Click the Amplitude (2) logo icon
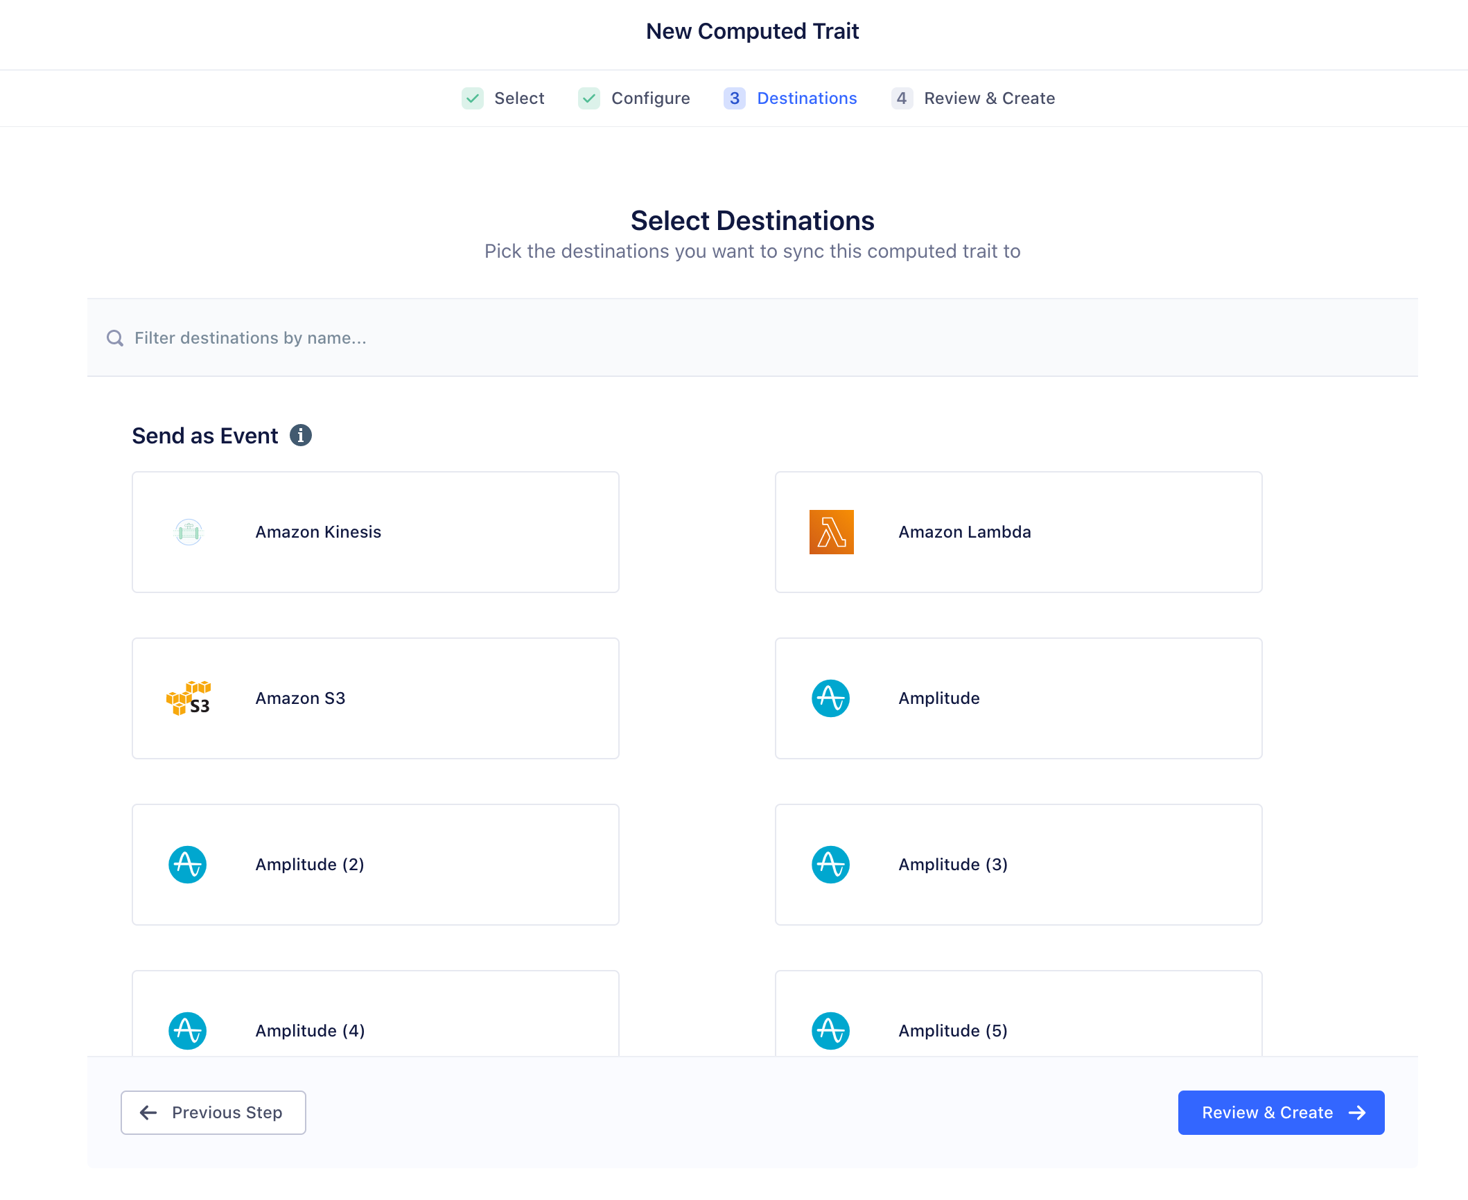The width and height of the screenshot is (1468, 1200). point(188,865)
